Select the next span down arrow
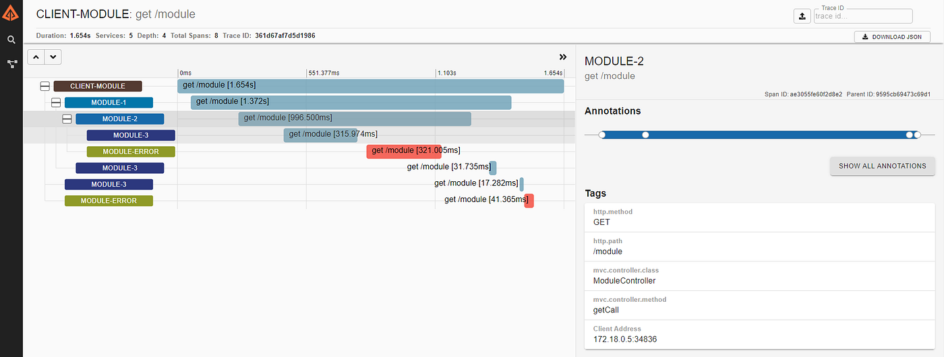The width and height of the screenshot is (944, 357). (53, 57)
